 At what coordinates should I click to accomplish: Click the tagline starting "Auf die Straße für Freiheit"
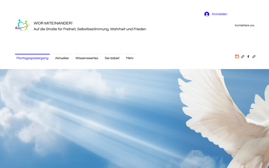tap(90, 29)
